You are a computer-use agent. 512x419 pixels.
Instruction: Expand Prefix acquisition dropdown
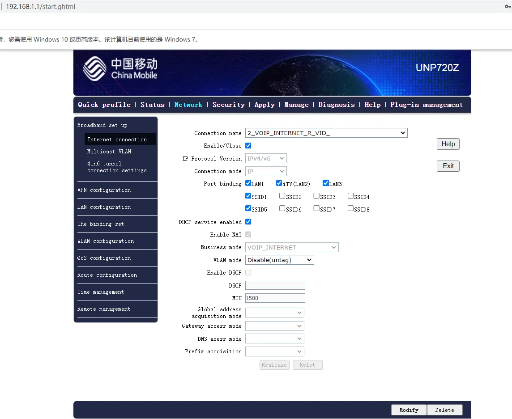click(x=275, y=351)
